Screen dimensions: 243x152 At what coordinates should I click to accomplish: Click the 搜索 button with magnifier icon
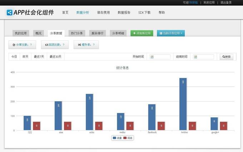point(227,57)
